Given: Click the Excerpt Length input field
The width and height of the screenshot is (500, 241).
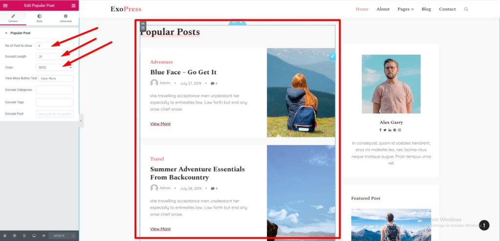Looking at the screenshot, I should click(55, 57).
